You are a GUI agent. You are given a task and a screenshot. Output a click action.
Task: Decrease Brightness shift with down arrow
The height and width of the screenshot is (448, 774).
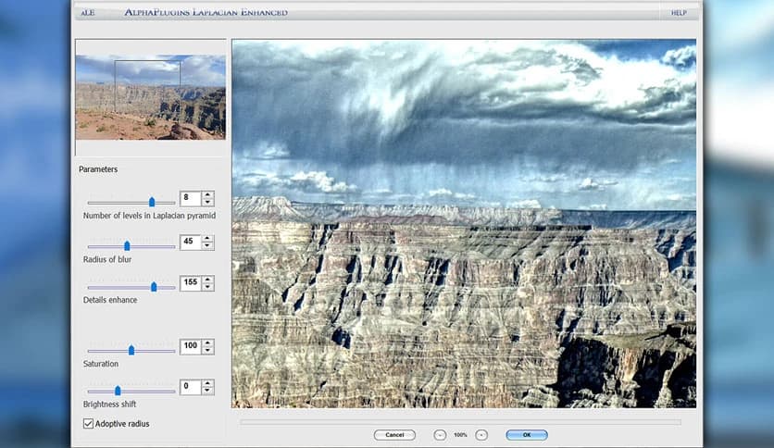click(207, 391)
